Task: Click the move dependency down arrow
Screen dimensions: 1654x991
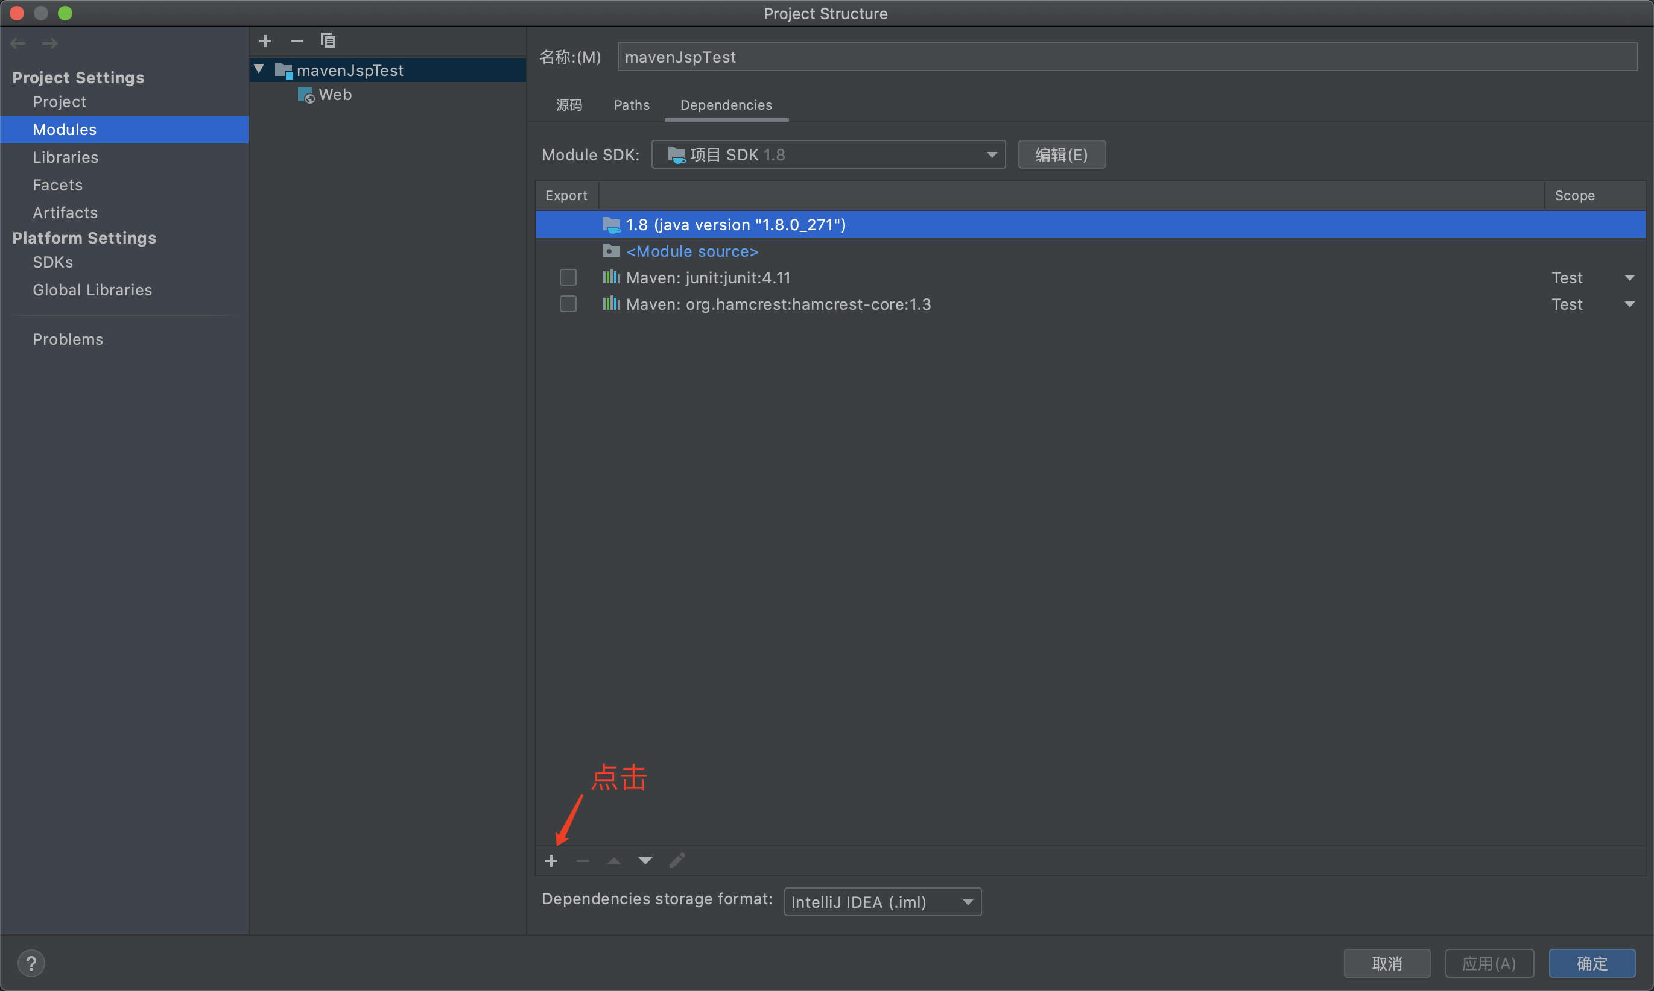Action: (x=645, y=861)
